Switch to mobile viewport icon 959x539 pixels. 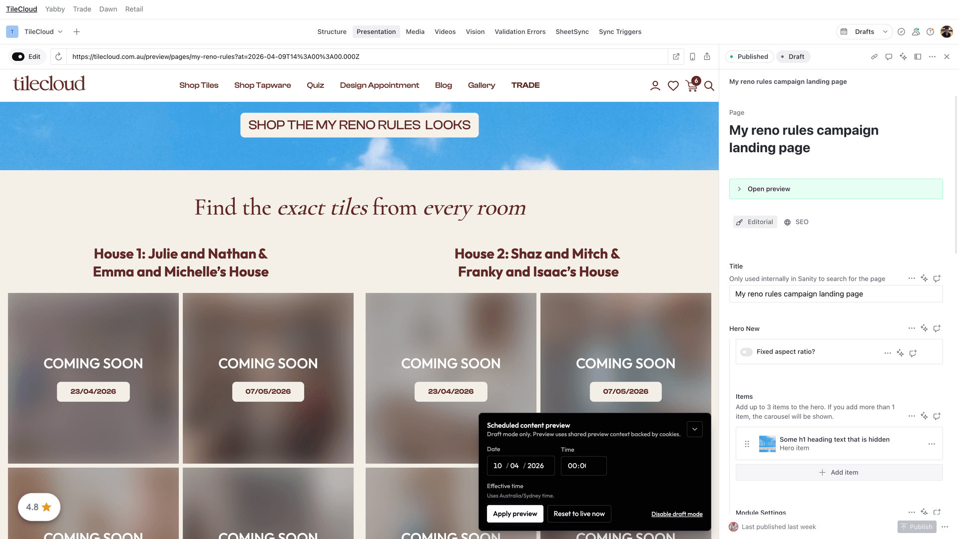pyautogui.click(x=692, y=57)
